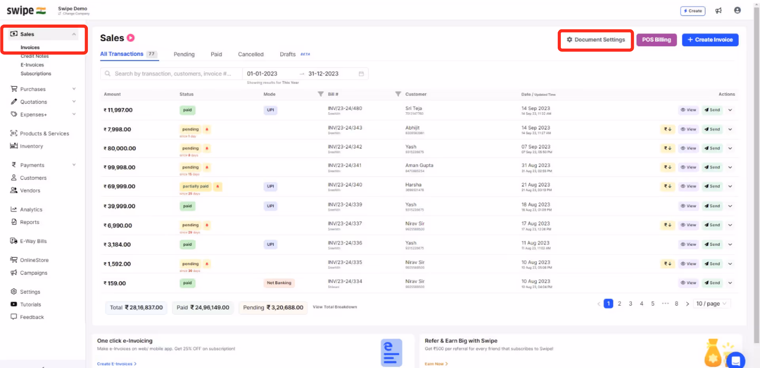Image resolution: width=760 pixels, height=368 pixels.
Task: Expand the Expenses+ sidebar section
Action: coord(74,114)
